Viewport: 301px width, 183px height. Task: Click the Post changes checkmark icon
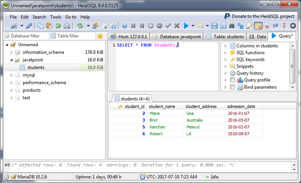coord(168,26)
